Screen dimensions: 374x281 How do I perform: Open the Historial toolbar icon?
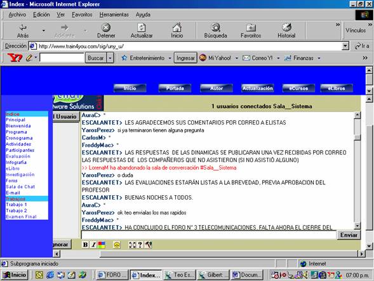pyautogui.click(x=286, y=27)
